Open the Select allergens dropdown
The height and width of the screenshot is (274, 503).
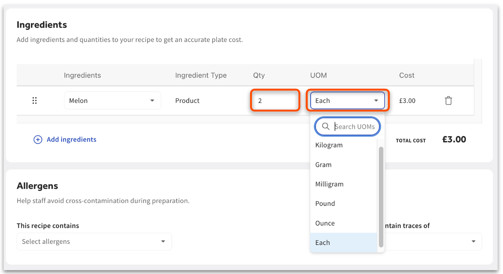click(94, 242)
